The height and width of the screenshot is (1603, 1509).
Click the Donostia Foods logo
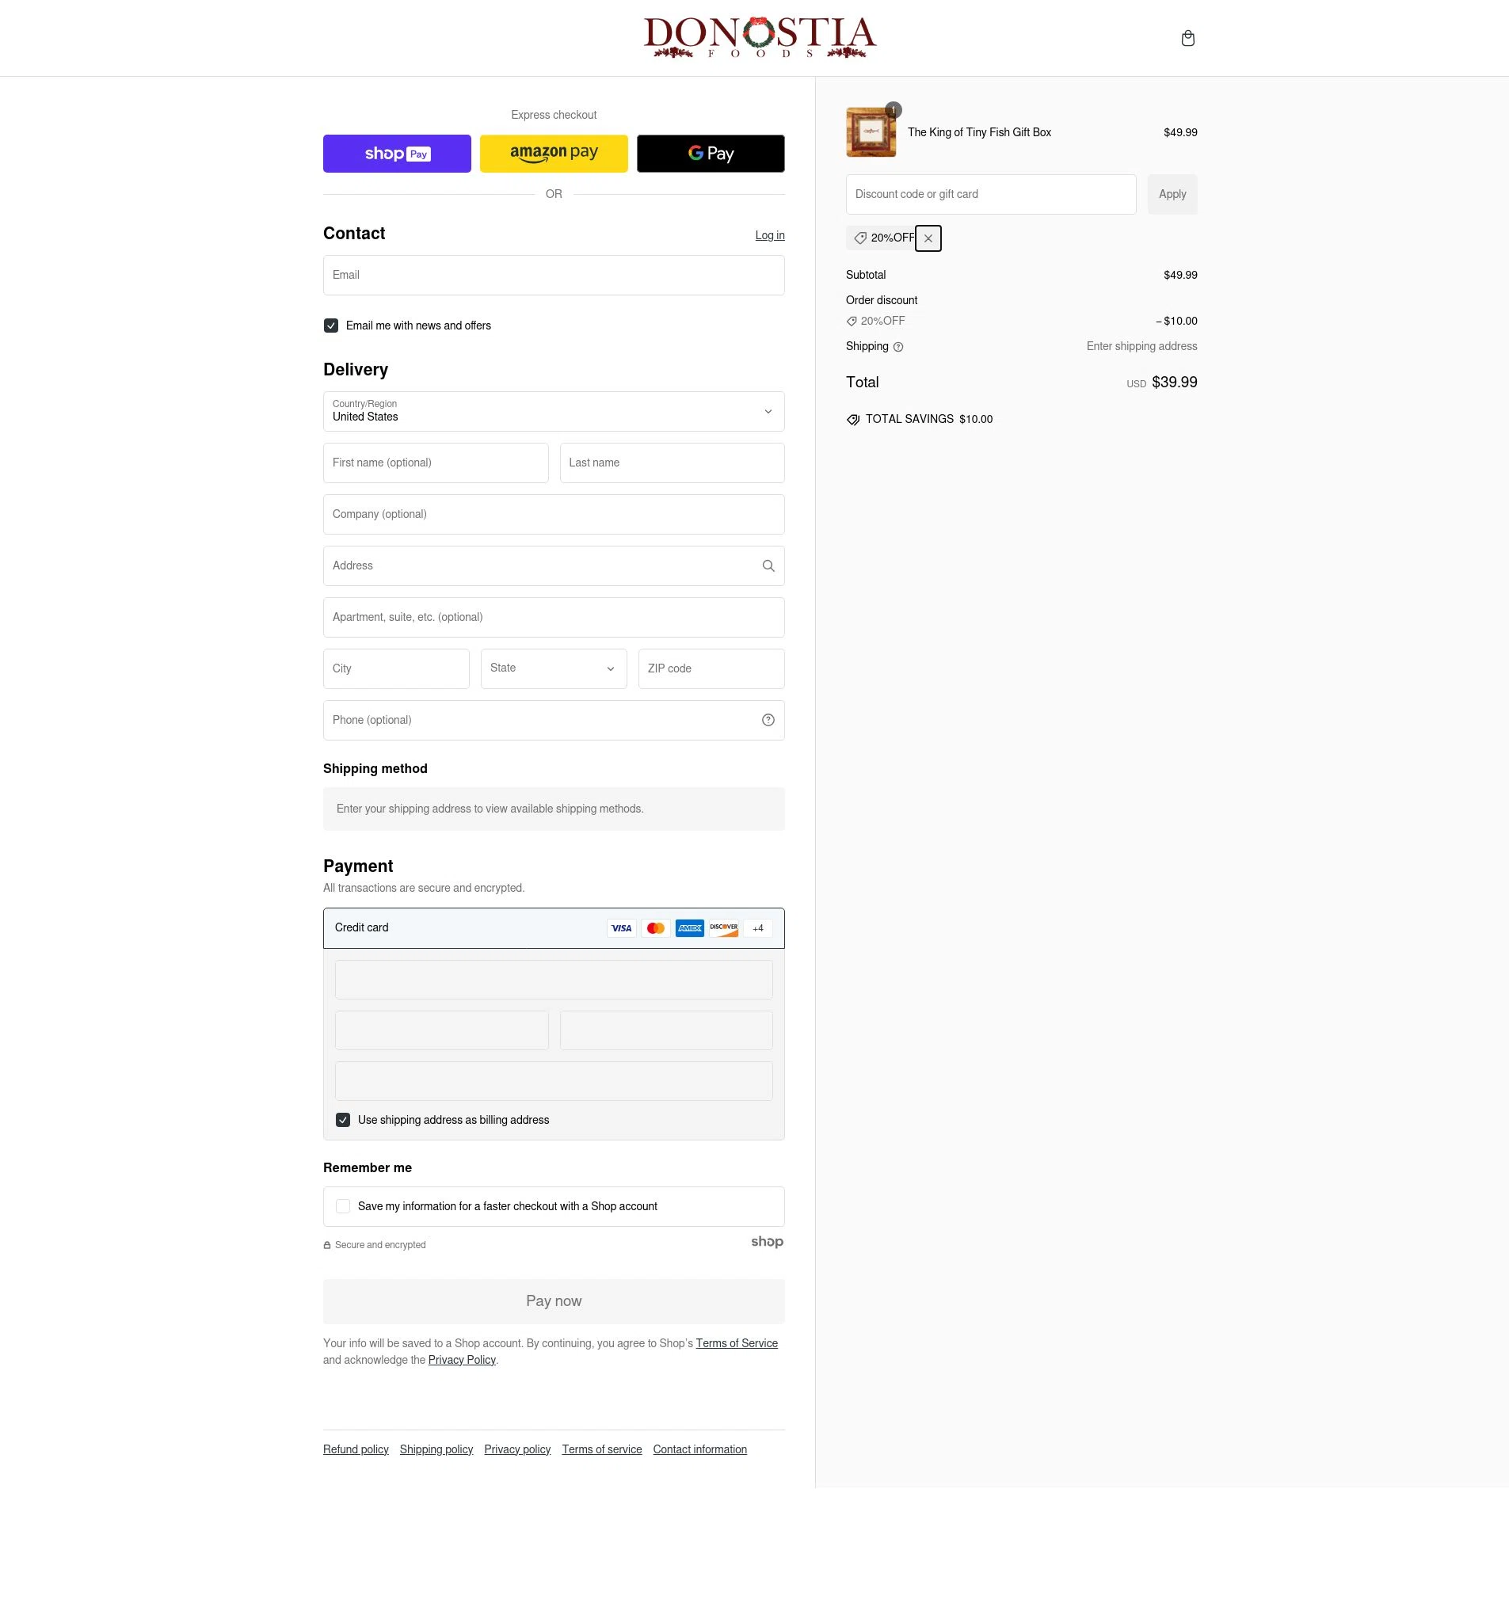coord(760,38)
